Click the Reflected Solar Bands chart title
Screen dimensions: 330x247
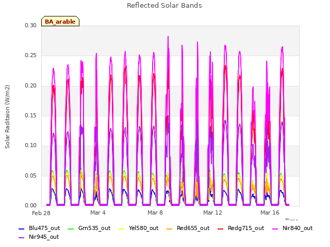[164, 5]
